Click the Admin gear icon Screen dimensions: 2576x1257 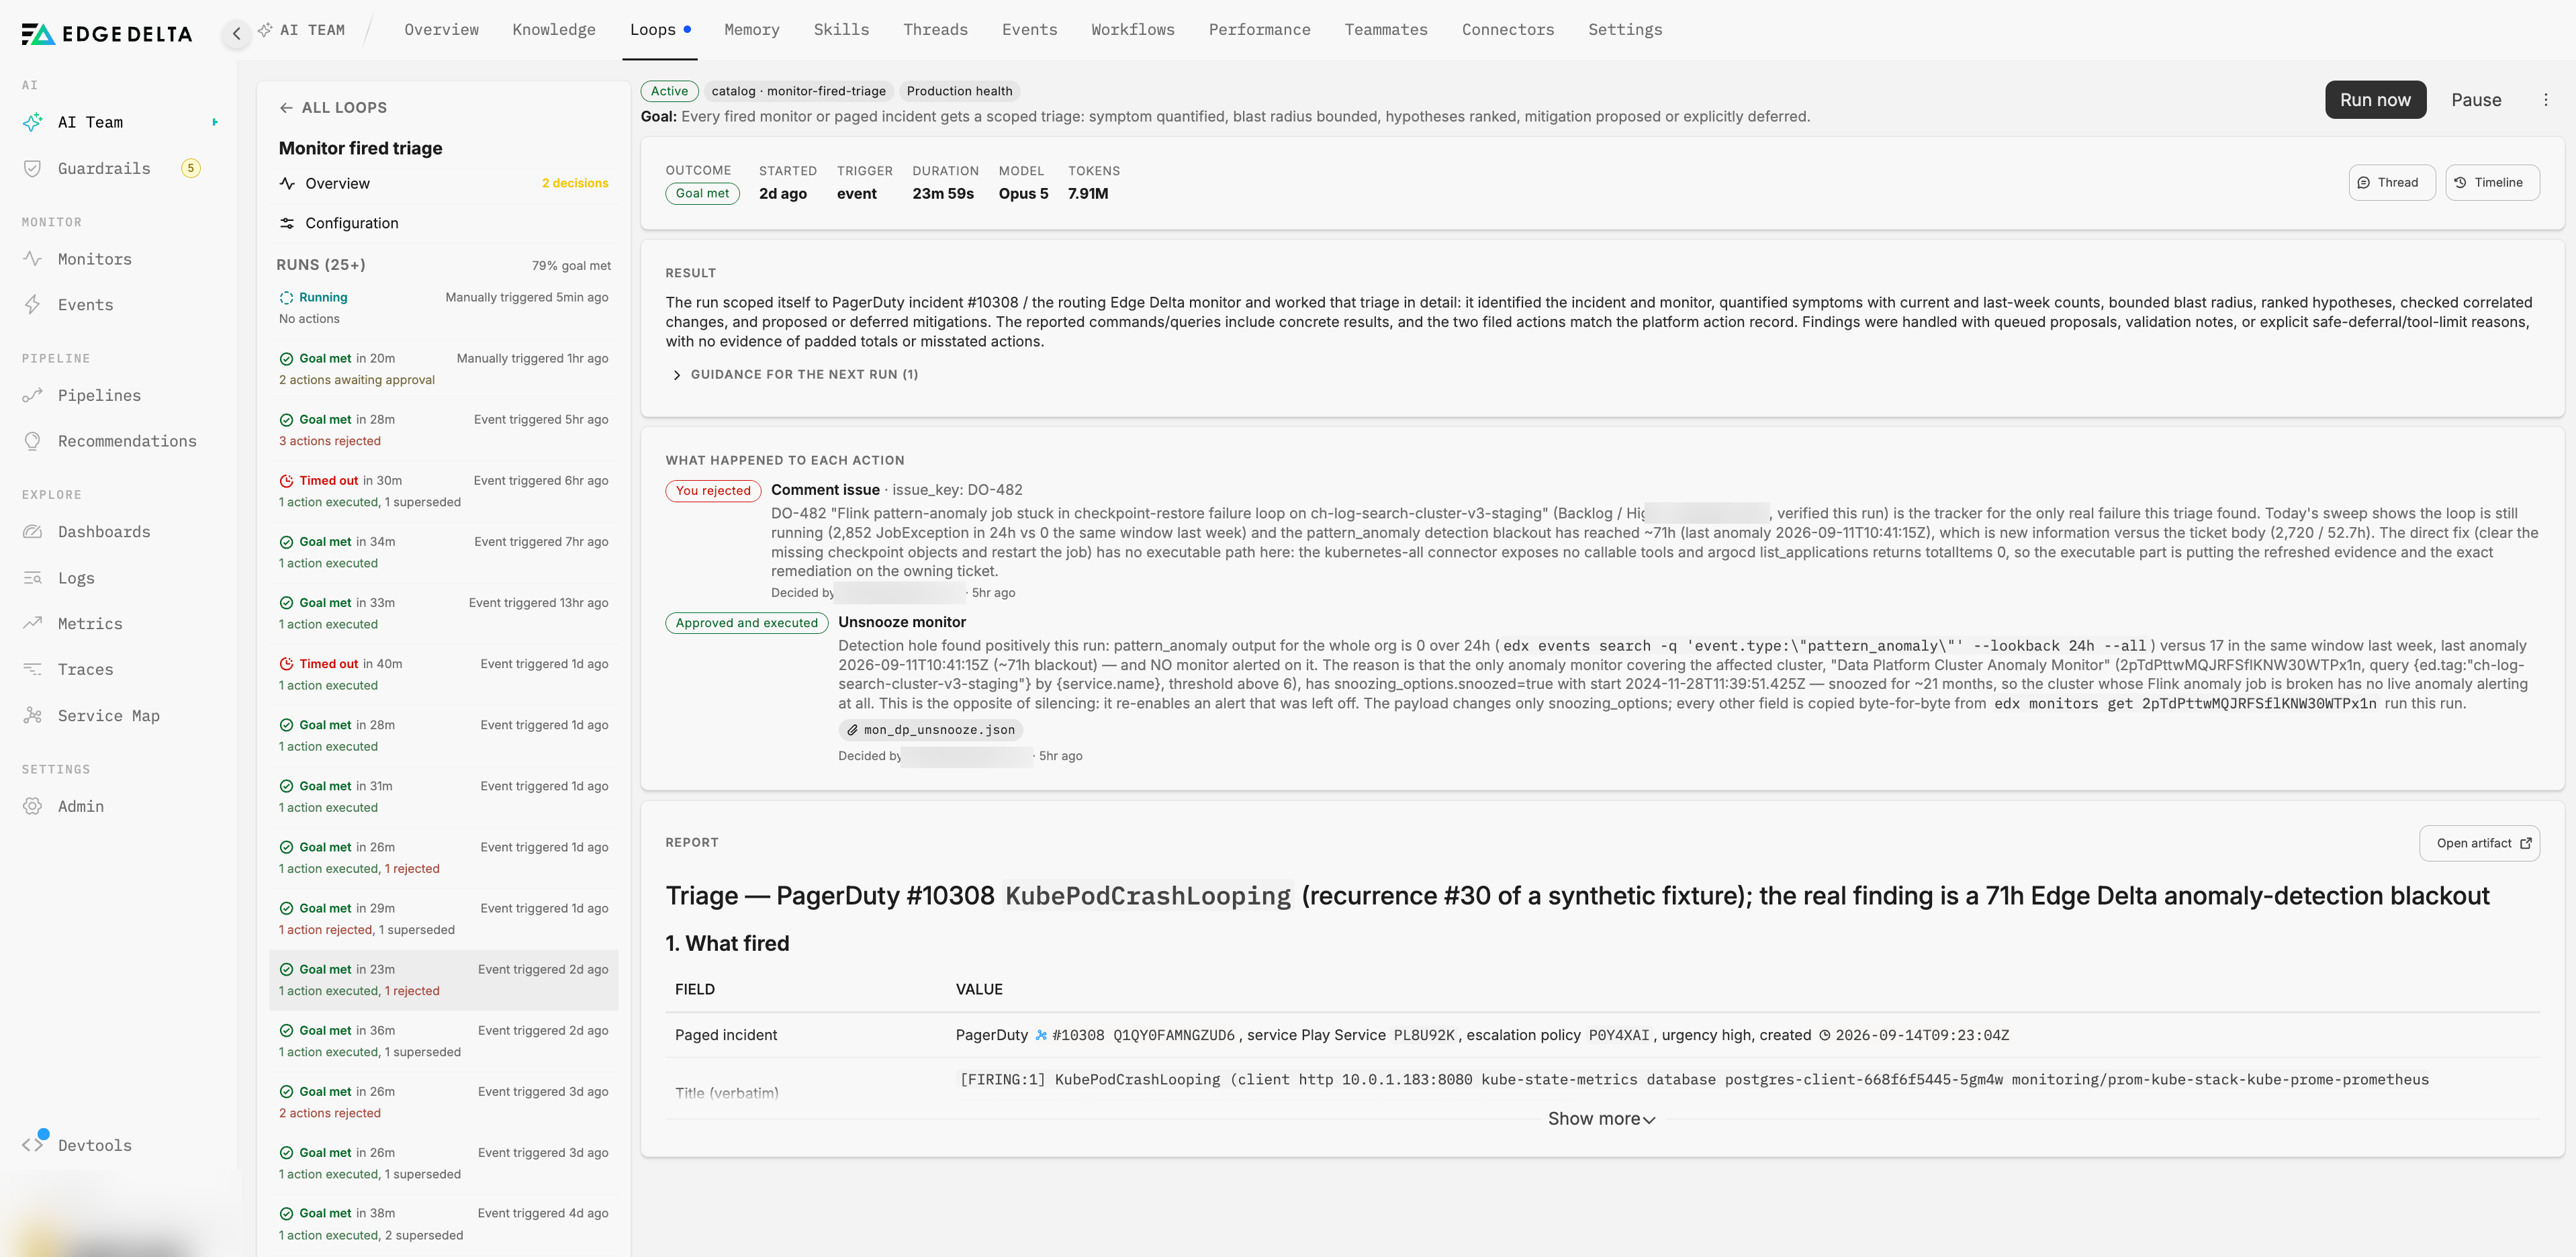[33, 806]
